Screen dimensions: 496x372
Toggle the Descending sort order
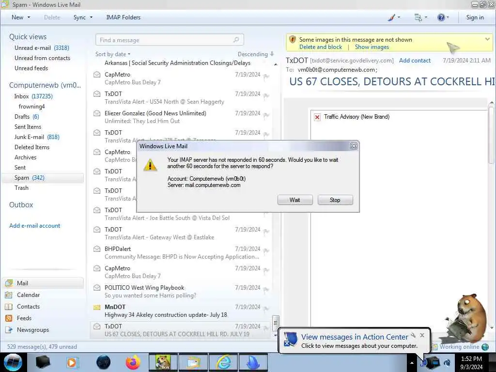coord(256,54)
